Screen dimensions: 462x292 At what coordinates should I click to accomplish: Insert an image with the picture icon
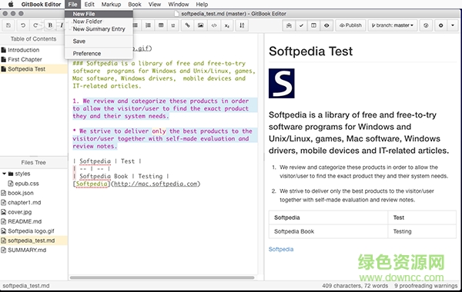coord(201,25)
